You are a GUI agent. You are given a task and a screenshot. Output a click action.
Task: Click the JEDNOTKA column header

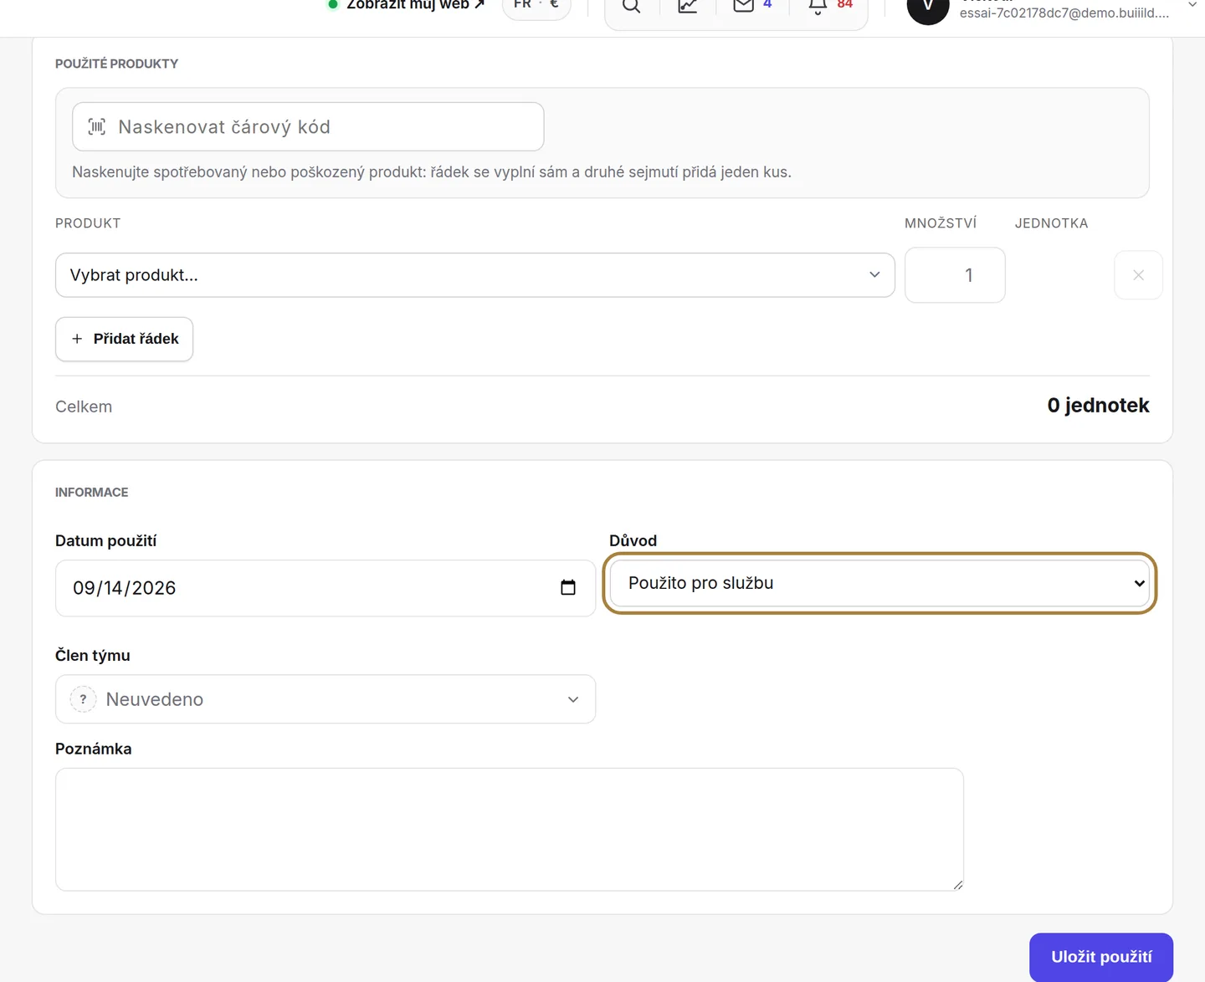[x=1051, y=223]
